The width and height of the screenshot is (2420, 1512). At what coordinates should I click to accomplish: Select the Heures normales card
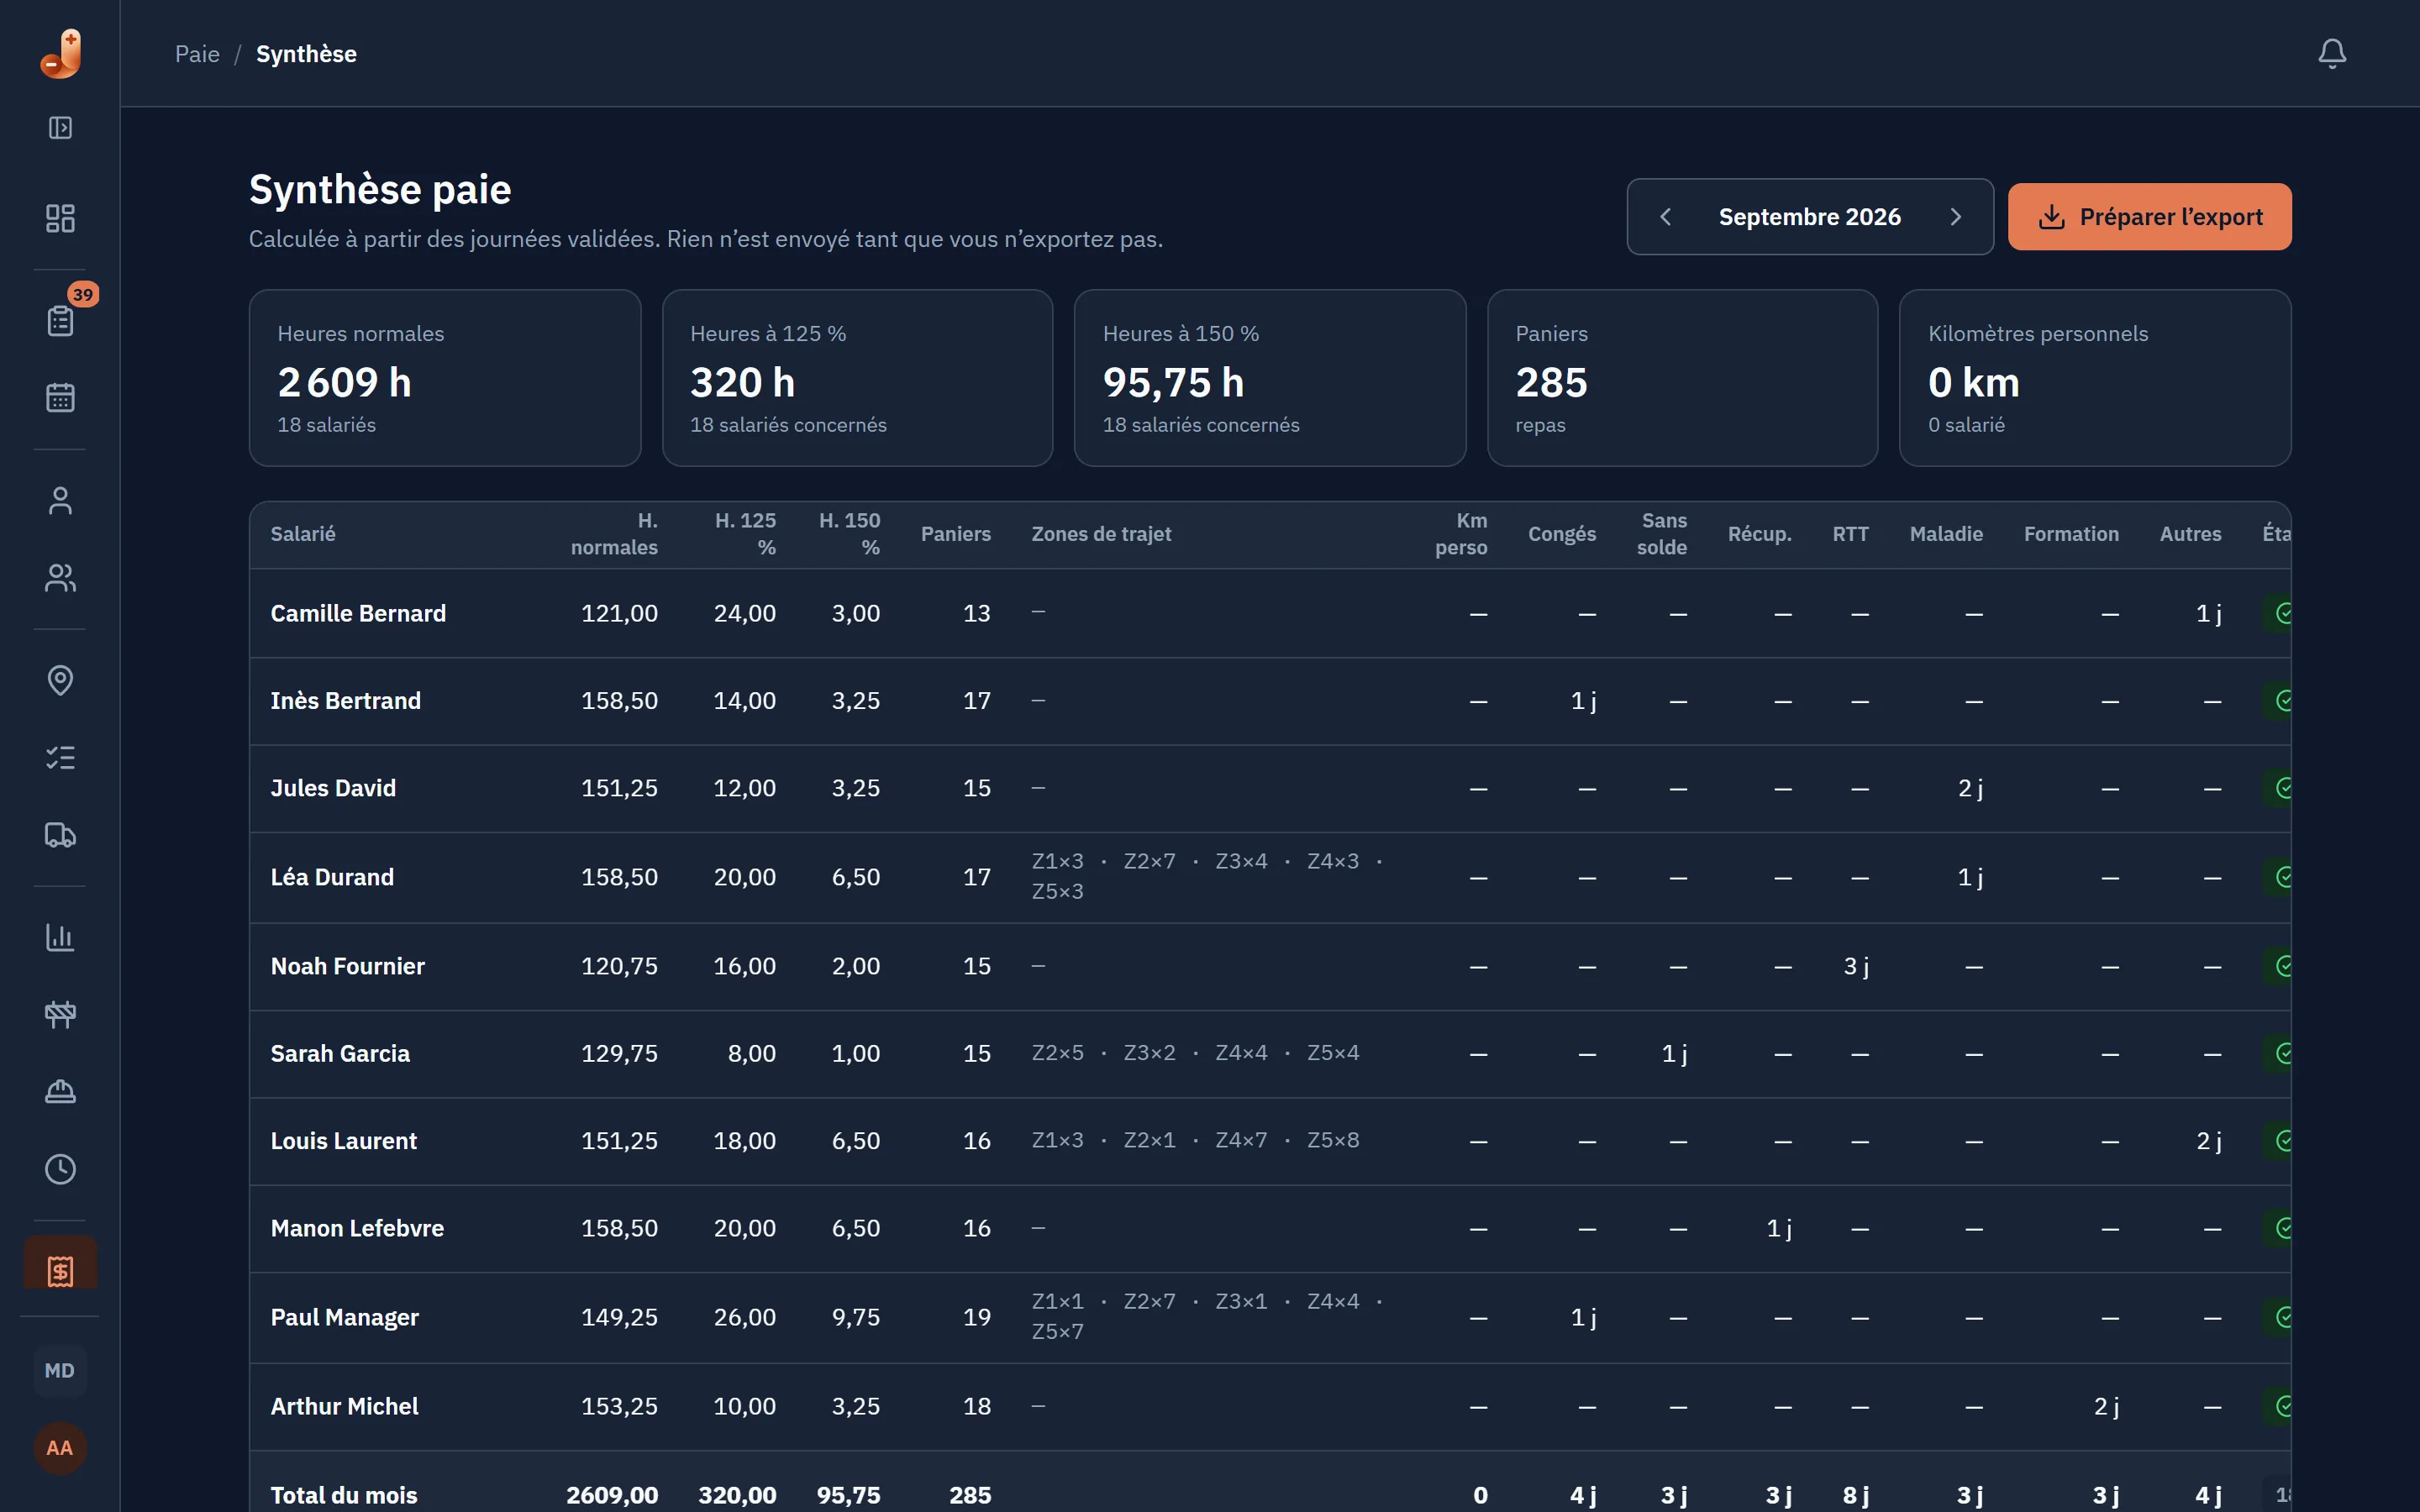pyautogui.click(x=445, y=378)
